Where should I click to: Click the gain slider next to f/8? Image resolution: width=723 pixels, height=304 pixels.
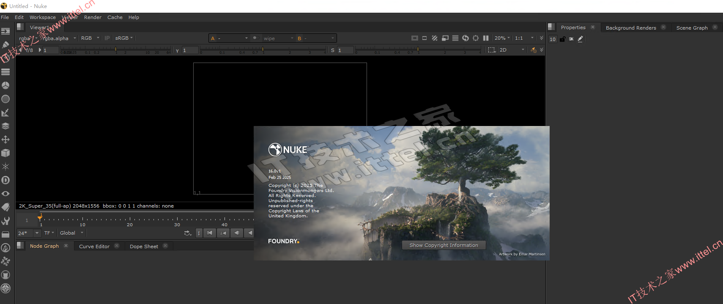pyautogui.click(x=115, y=50)
